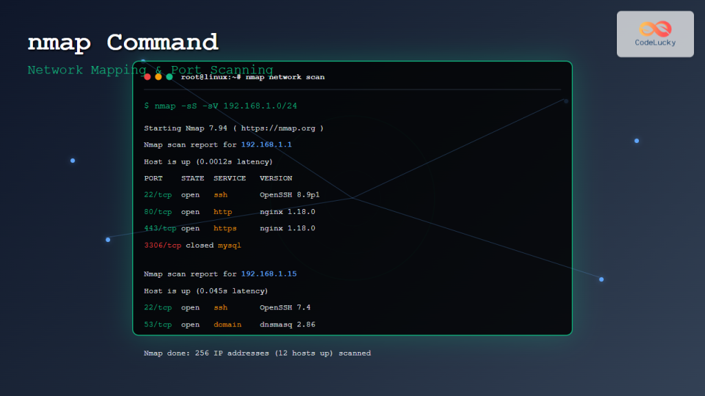The image size is (705, 396).
Task: Select the nmap Command title
Action: [122, 43]
